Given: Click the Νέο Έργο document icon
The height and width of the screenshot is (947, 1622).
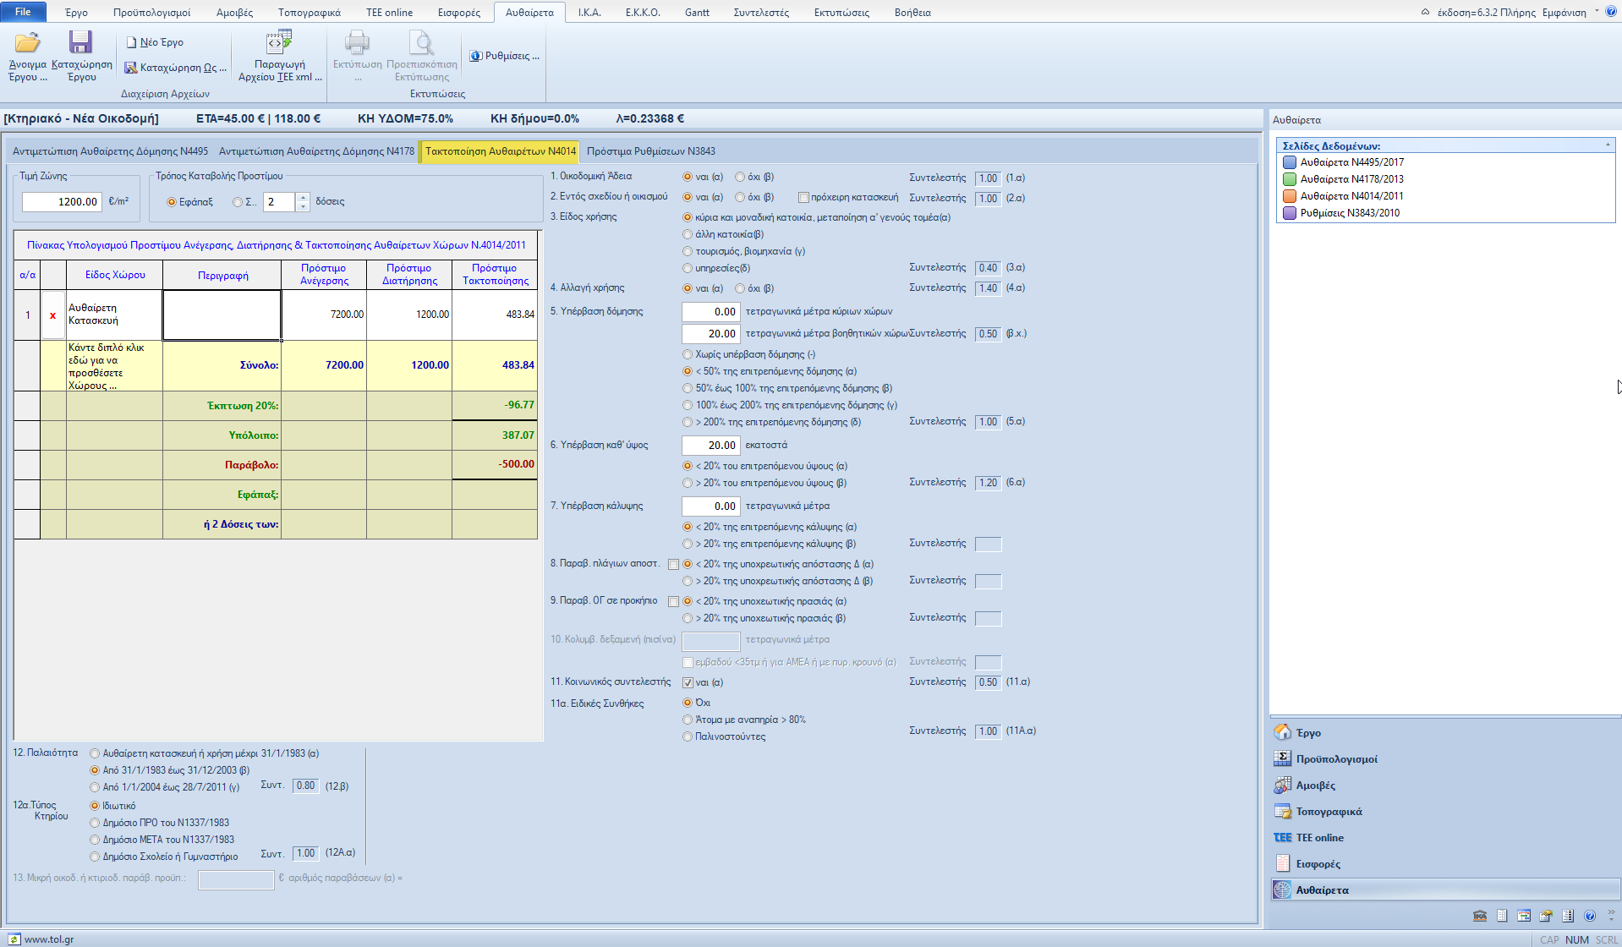Looking at the screenshot, I should point(132,42).
